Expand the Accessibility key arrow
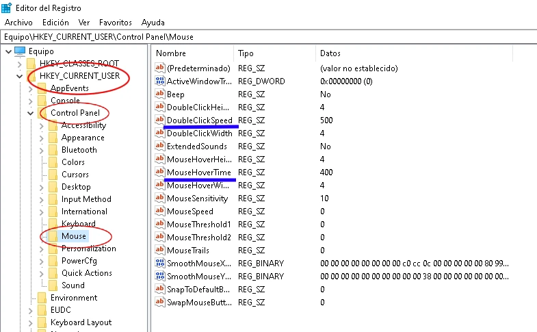The image size is (537, 332). (42, 125)
